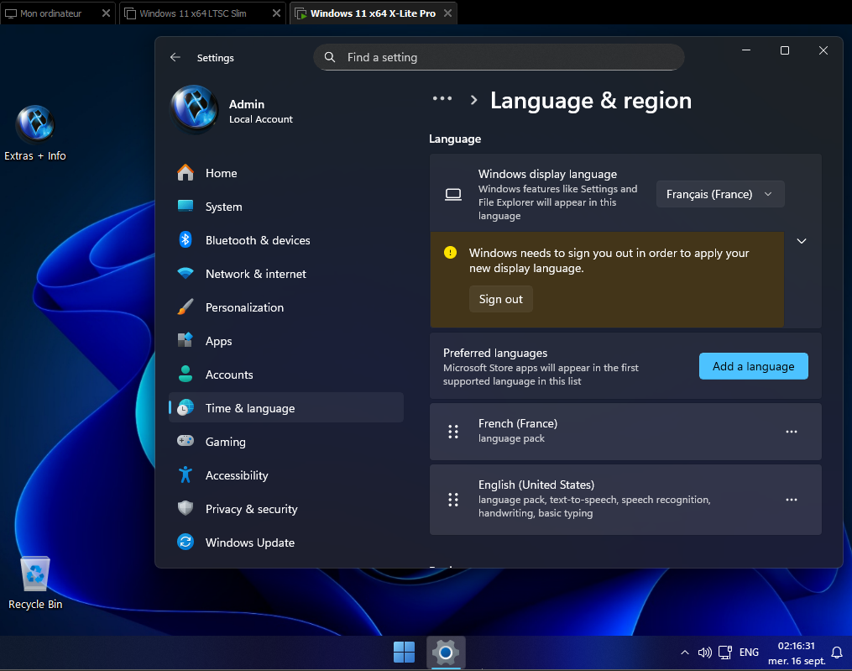Collapse the display language section chevron
852x671 pixels.
(802, 241)
